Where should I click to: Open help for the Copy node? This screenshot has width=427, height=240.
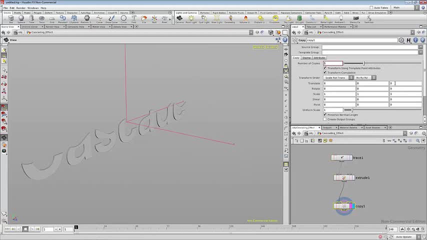[x=422, y=40]
